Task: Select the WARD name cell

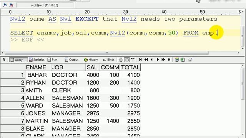Action: click(38, 106)
